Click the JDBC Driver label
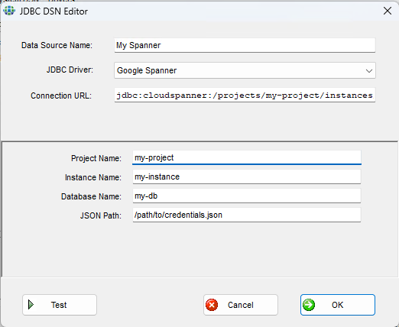 click(70, 70)
